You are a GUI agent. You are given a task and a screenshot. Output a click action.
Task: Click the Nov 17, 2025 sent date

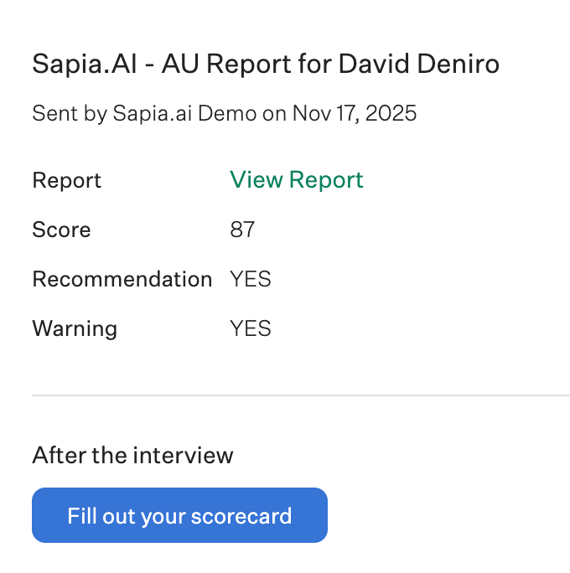coord(354,113)
